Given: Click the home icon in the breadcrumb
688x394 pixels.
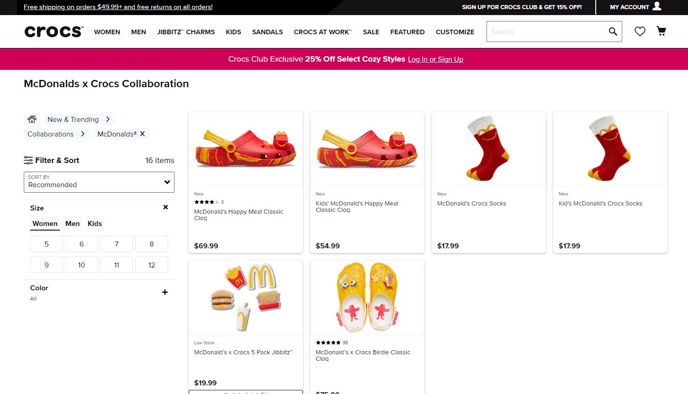Looking at the screenshot, I should click(x=32, y=119).
